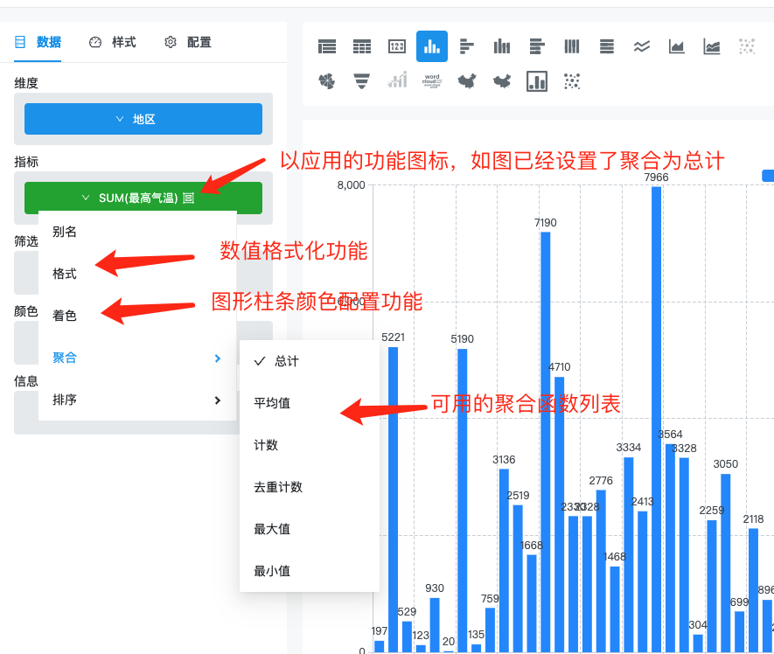
Task: Choose the numeric card (123) chart type
Action: (396, 45)
